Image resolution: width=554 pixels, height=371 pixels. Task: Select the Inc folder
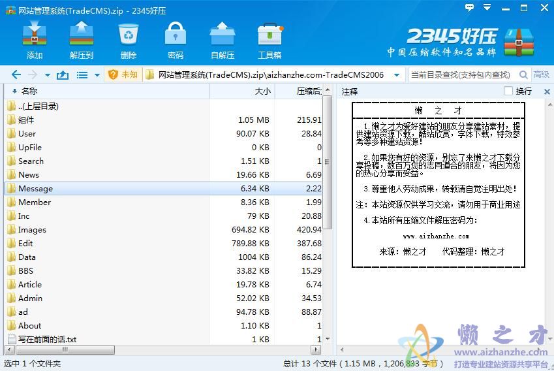(x=163, y=216)
